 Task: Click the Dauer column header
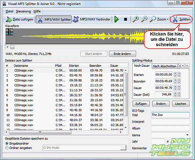(118, 66)
